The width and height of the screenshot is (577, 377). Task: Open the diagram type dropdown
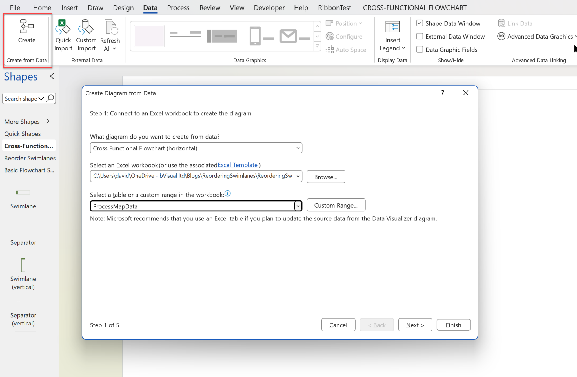coord(298,148)
